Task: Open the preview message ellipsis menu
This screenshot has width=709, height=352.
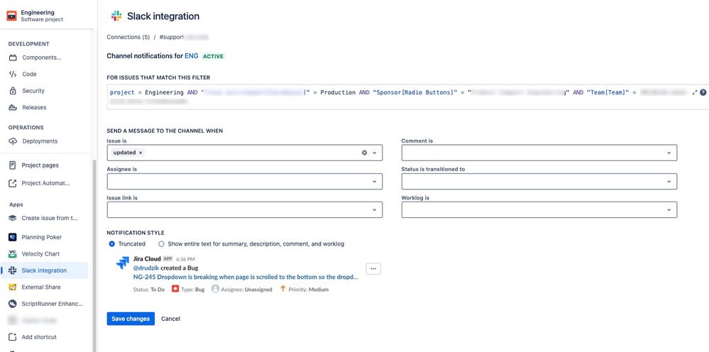Action: coord(373,269)
